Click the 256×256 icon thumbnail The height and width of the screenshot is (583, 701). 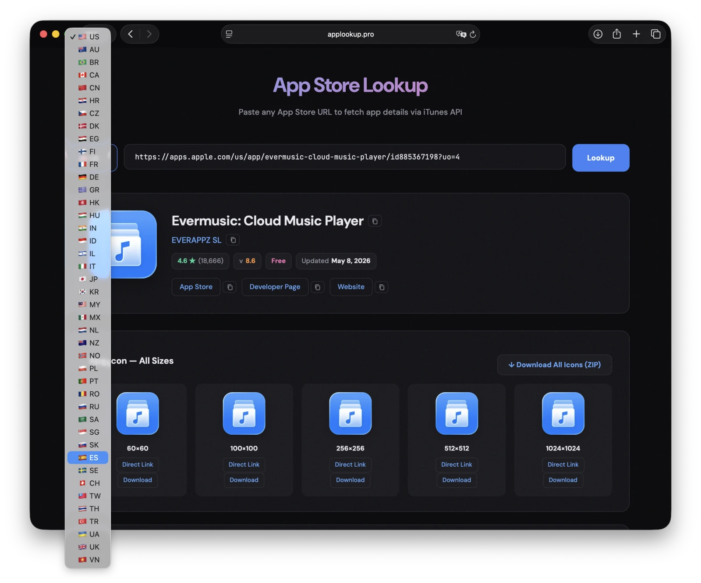click(x=350, y=413)
